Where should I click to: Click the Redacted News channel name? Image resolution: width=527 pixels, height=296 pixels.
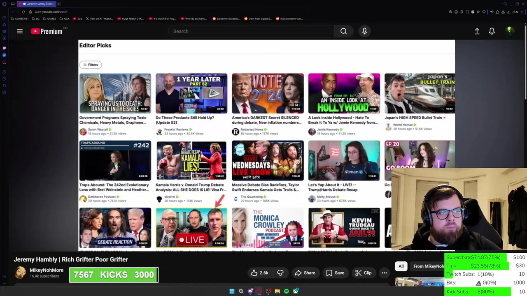pyautogui.click(x=252, y=129)
